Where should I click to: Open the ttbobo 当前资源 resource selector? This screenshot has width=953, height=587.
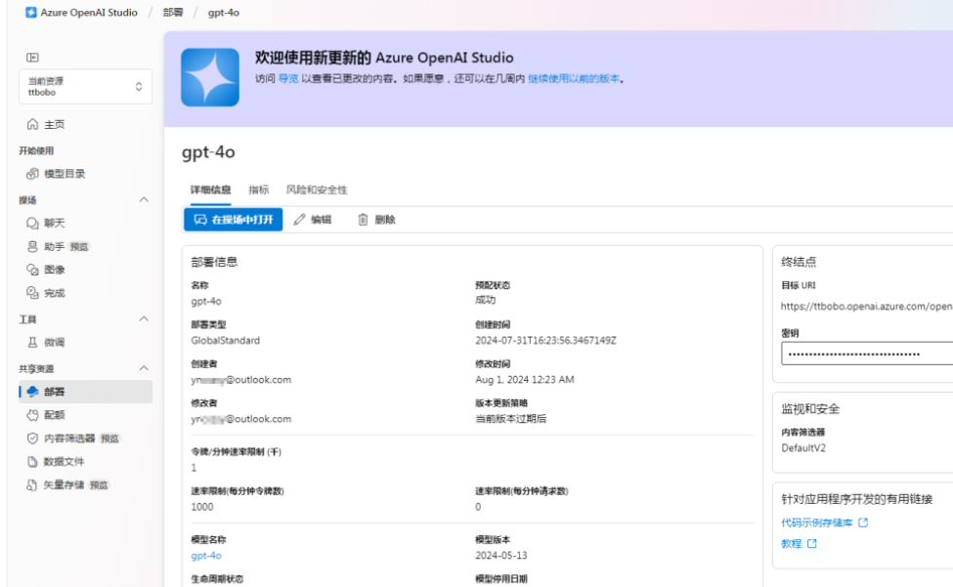pos(85,86)
